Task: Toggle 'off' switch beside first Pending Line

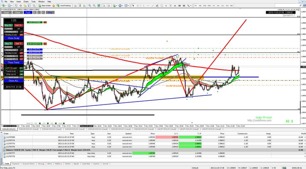Action: point(22,32)
